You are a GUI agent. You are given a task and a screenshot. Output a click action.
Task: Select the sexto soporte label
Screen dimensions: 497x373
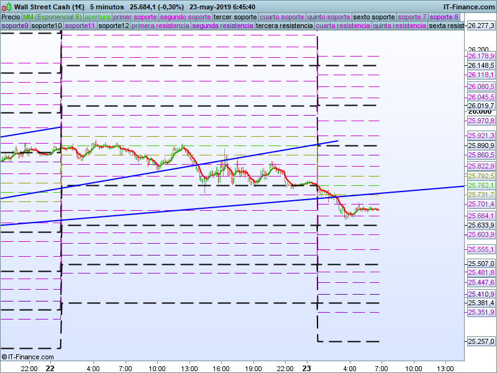tap(374, 17)
